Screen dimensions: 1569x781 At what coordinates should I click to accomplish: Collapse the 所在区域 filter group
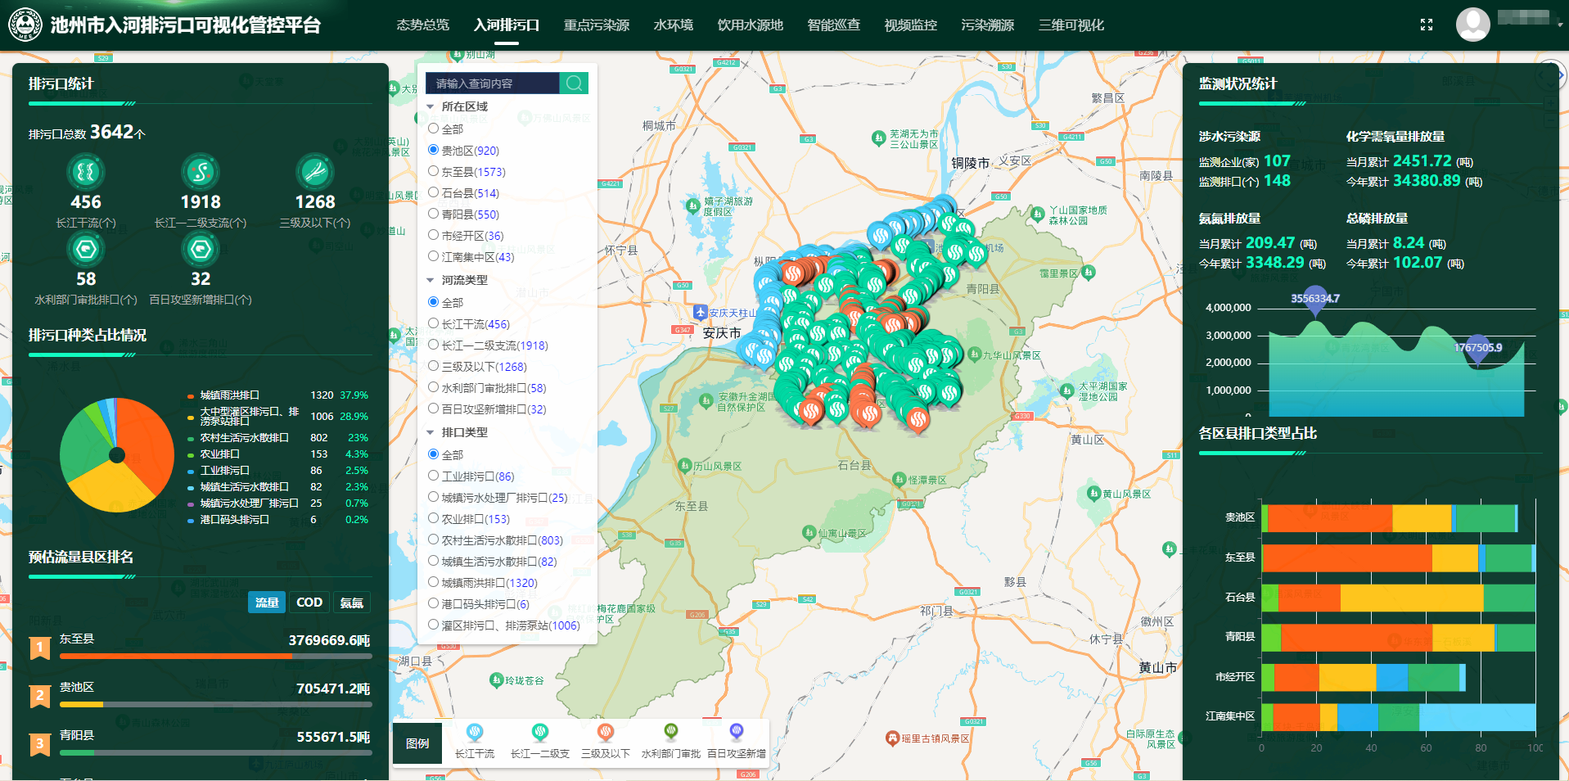[431, 106]
